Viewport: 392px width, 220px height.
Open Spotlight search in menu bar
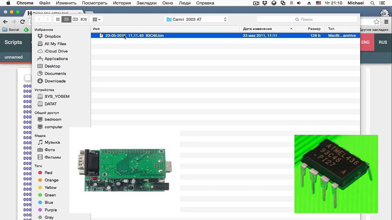372,3
